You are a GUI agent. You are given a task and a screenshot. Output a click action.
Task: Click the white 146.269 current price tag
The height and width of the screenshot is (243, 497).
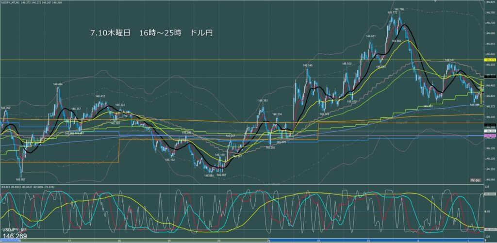(x=490, y=130)
